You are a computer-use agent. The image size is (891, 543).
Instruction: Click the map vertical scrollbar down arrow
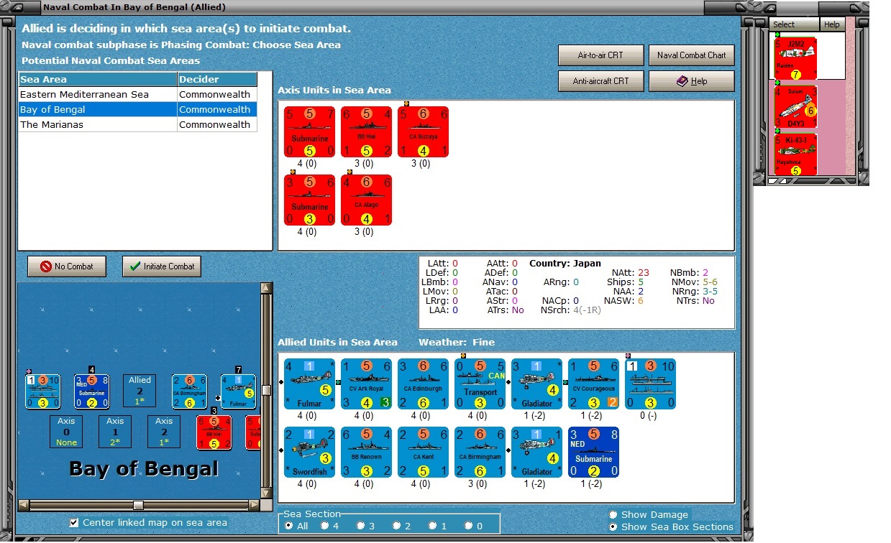(267, 493)
